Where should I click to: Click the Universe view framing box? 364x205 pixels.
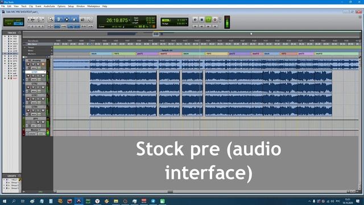click(156, 34)
